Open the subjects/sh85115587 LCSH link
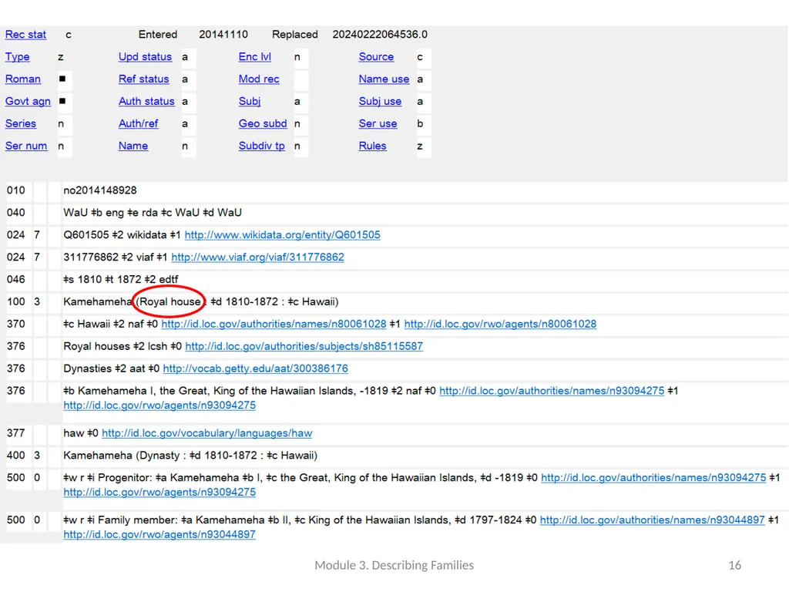Screen dimensions: 789x592 (304, 346)
